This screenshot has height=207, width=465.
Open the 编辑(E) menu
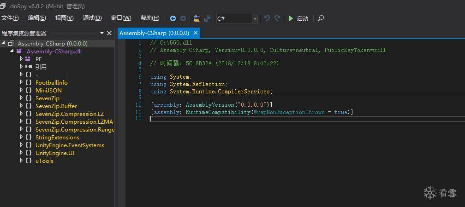37,18
